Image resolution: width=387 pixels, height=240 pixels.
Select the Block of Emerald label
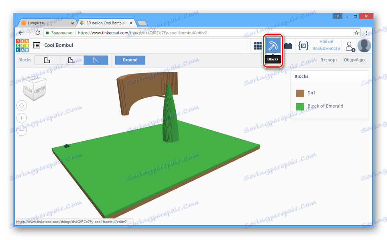tap(325, 106)
